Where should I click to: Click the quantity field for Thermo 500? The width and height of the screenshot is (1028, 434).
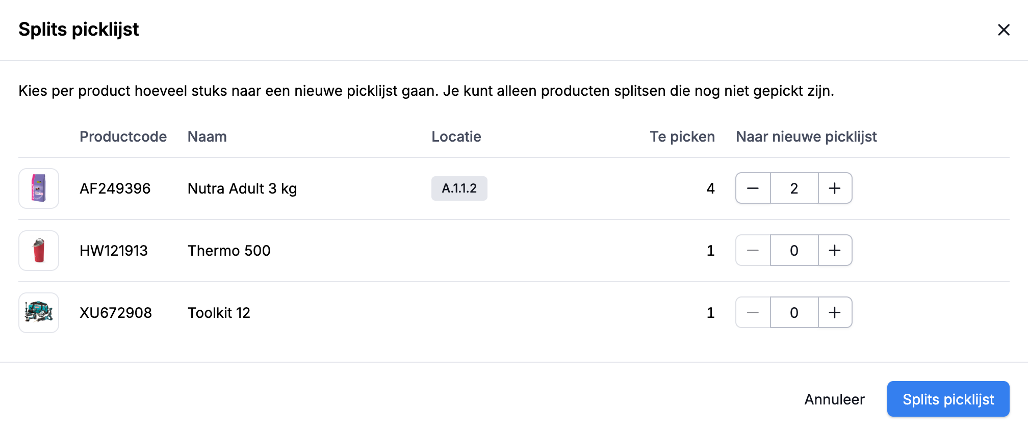pos(794,251)
